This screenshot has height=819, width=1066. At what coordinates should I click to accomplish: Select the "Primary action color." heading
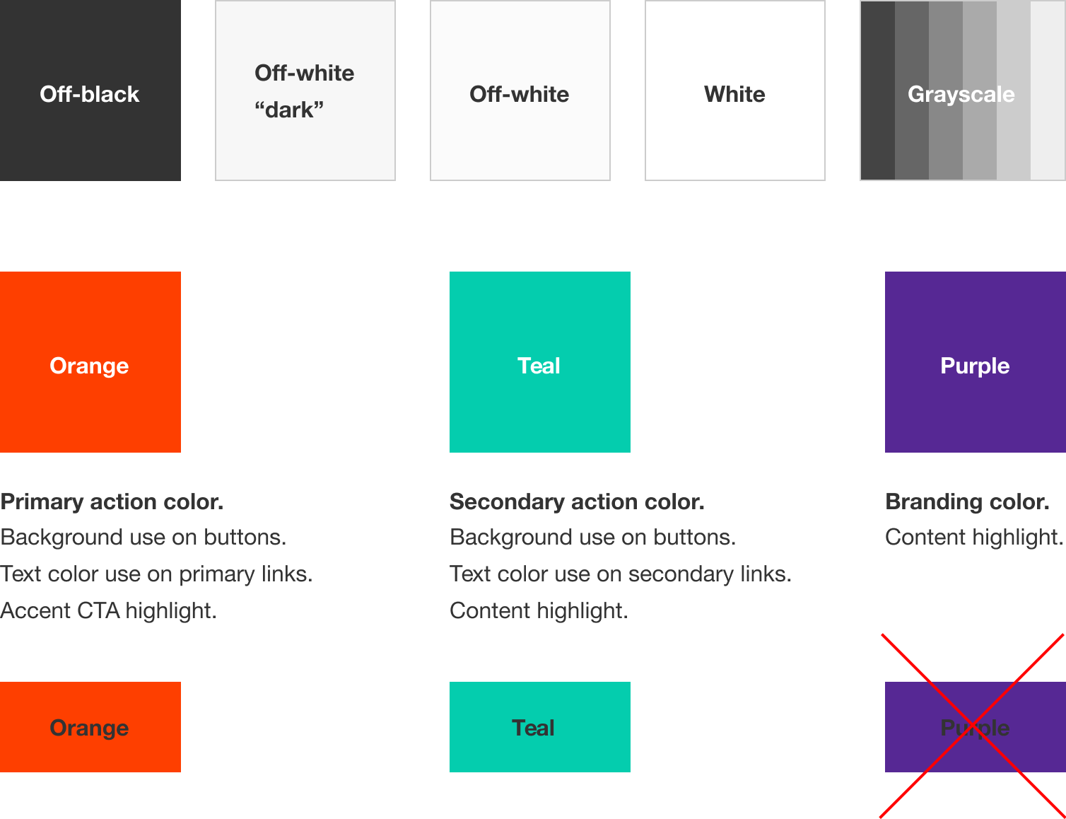pos(112,501)
